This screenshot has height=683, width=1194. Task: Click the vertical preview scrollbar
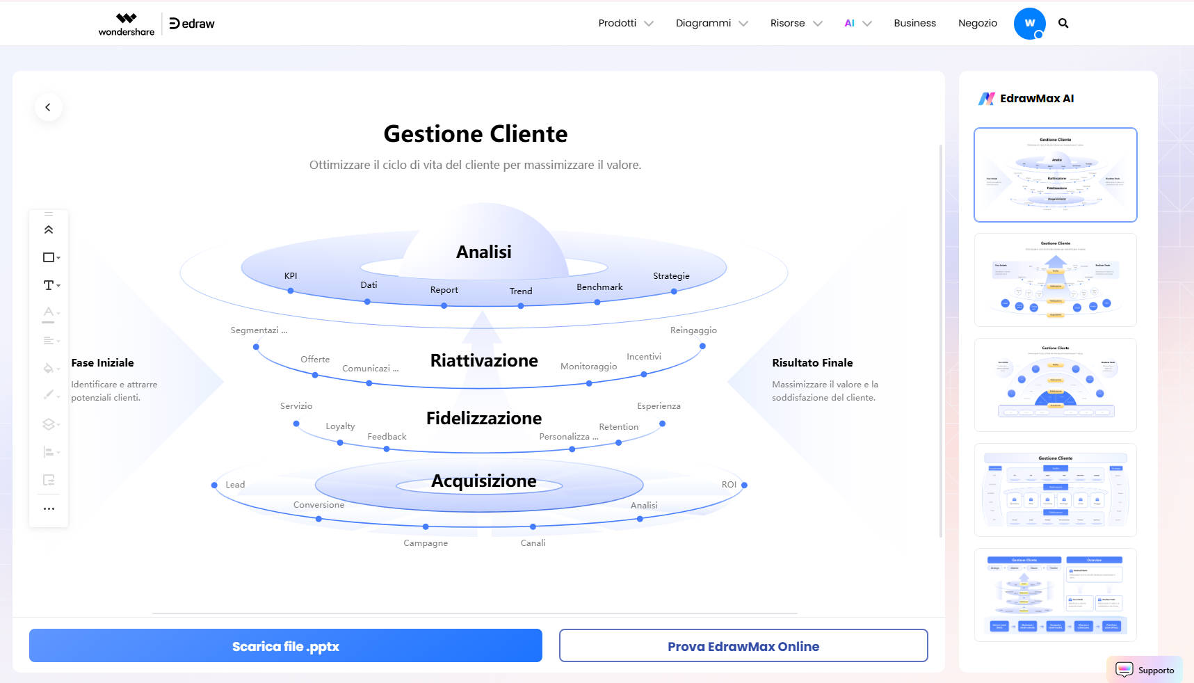tap(941, 341)
